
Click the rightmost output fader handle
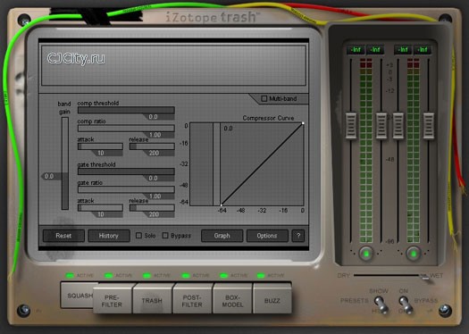coord(429,126)
